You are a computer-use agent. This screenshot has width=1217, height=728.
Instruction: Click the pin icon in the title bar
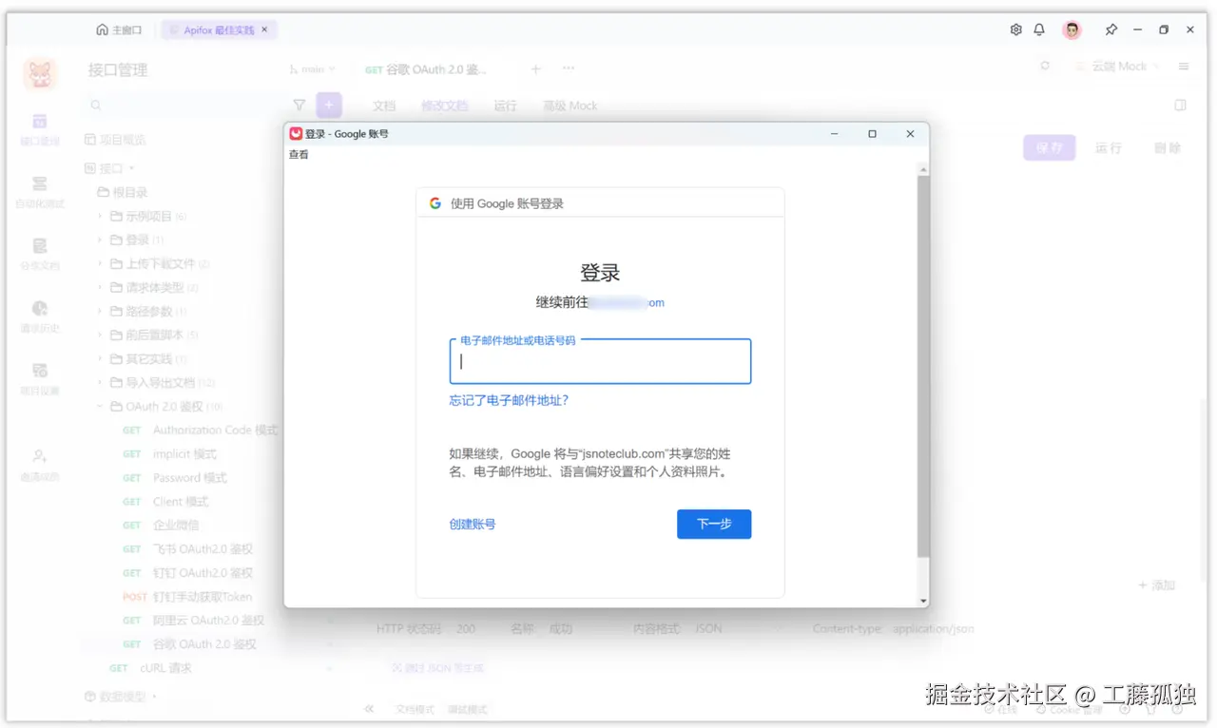[1111, 29]
